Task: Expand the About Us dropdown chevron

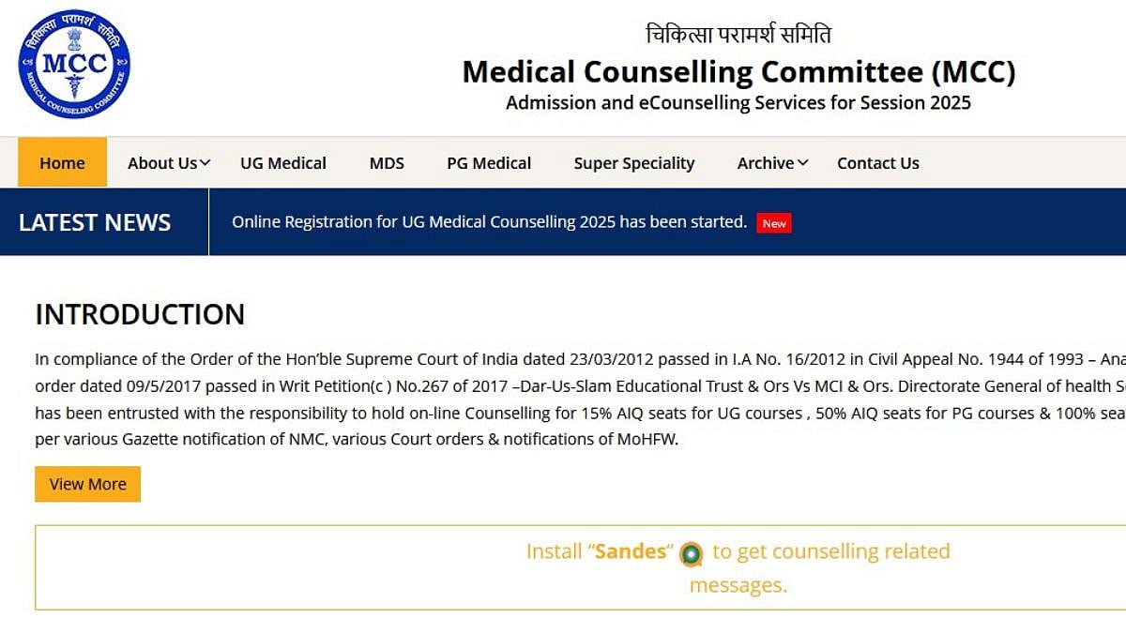Action: click(205, 163)
